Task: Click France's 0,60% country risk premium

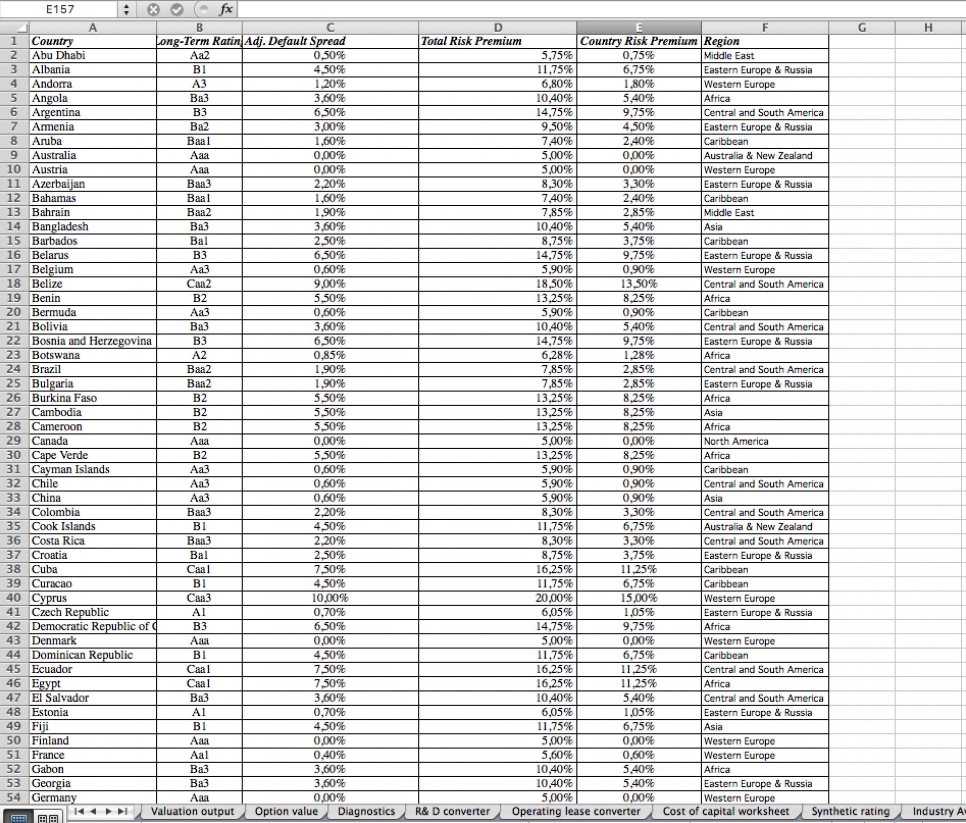Action: coord(639,755)
